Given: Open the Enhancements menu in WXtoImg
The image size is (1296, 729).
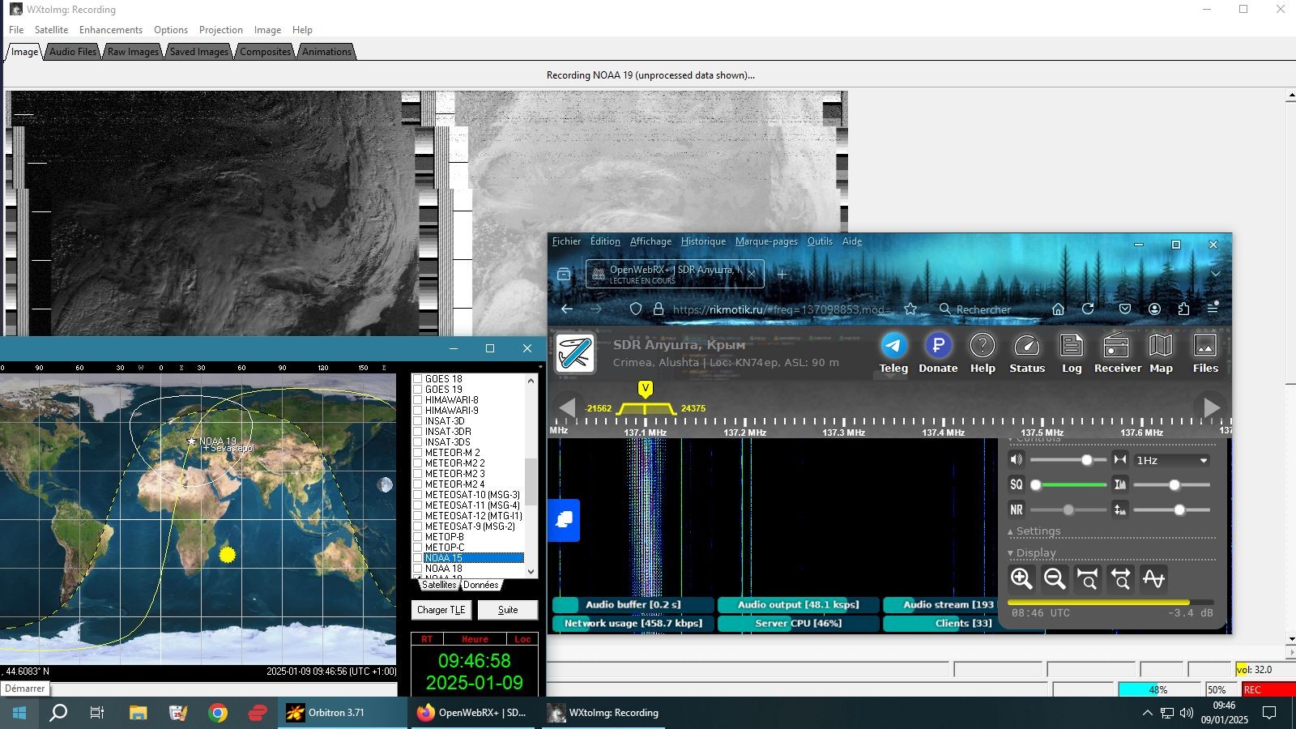Looking at the screenshot, I should pos(111,30).
